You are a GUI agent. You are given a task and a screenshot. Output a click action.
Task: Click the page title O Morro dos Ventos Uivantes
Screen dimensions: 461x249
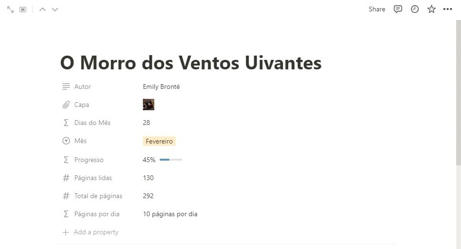tap(191, 63)
